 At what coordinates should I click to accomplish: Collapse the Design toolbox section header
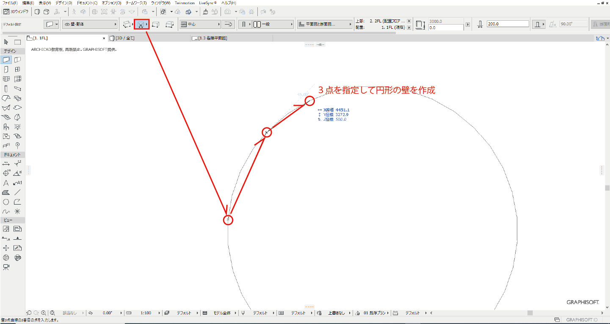(12, 51)
